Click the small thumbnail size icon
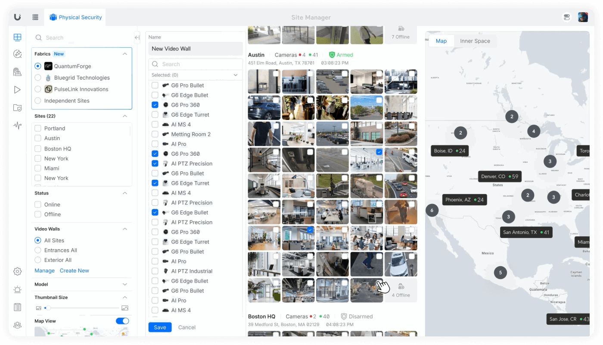Image resolution: width=603 pixels, height=345 pixels. [x=38, y=308]
